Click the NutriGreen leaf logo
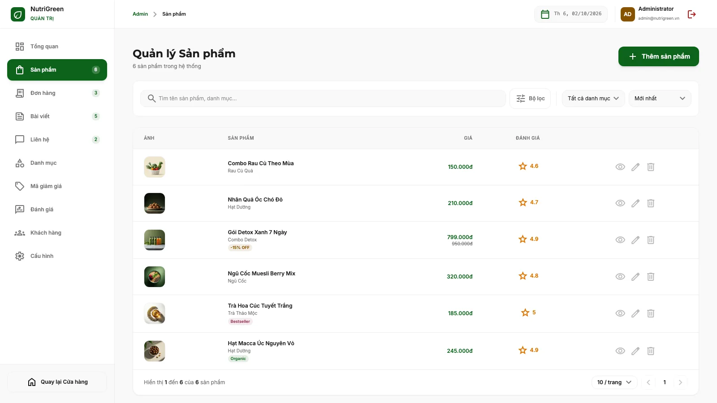 coord(18,14)
